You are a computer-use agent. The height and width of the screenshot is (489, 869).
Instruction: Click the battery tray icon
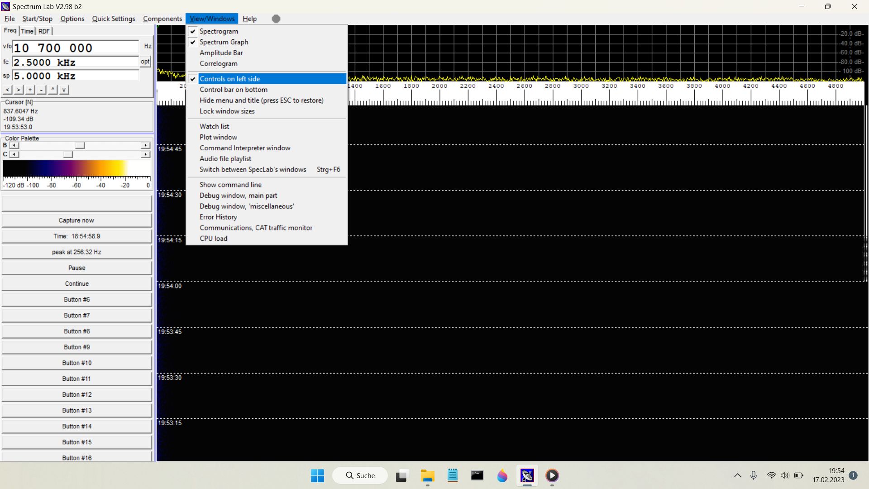(799, 475)
